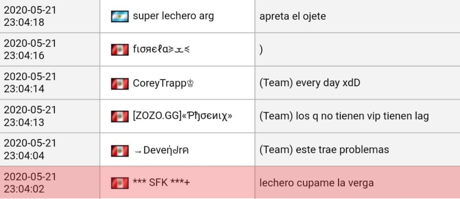Click the flag icon next to fισяєℓα
460x199 pixels.
click(120, 49)
